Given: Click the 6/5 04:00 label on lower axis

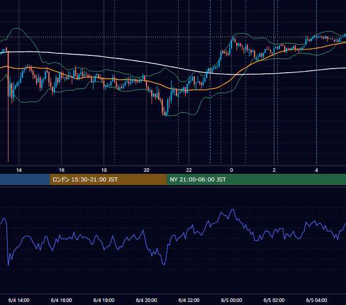Looking at the screenshot, I should pos(316,300).
